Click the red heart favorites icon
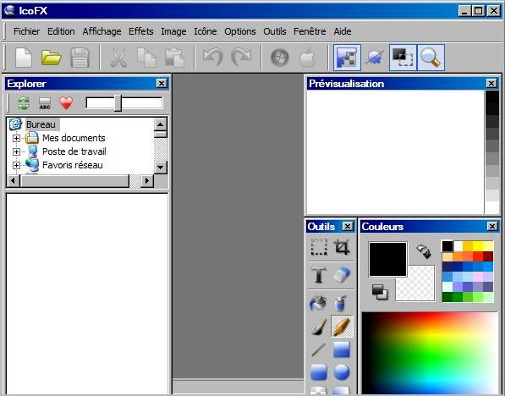The width and height of the screenshot is (505, 396). 66,103
